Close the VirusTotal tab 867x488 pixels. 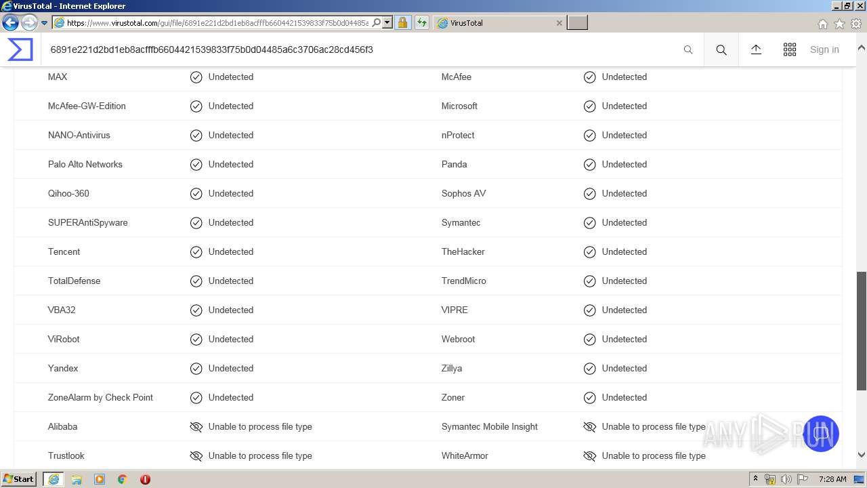click(559, 22)
